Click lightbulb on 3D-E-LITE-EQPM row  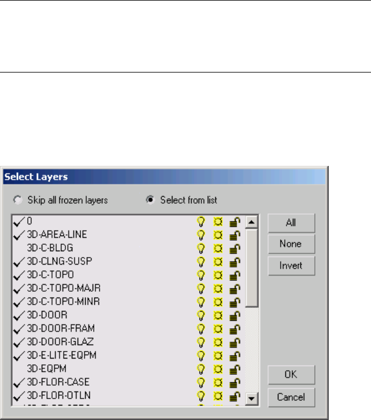201,356
